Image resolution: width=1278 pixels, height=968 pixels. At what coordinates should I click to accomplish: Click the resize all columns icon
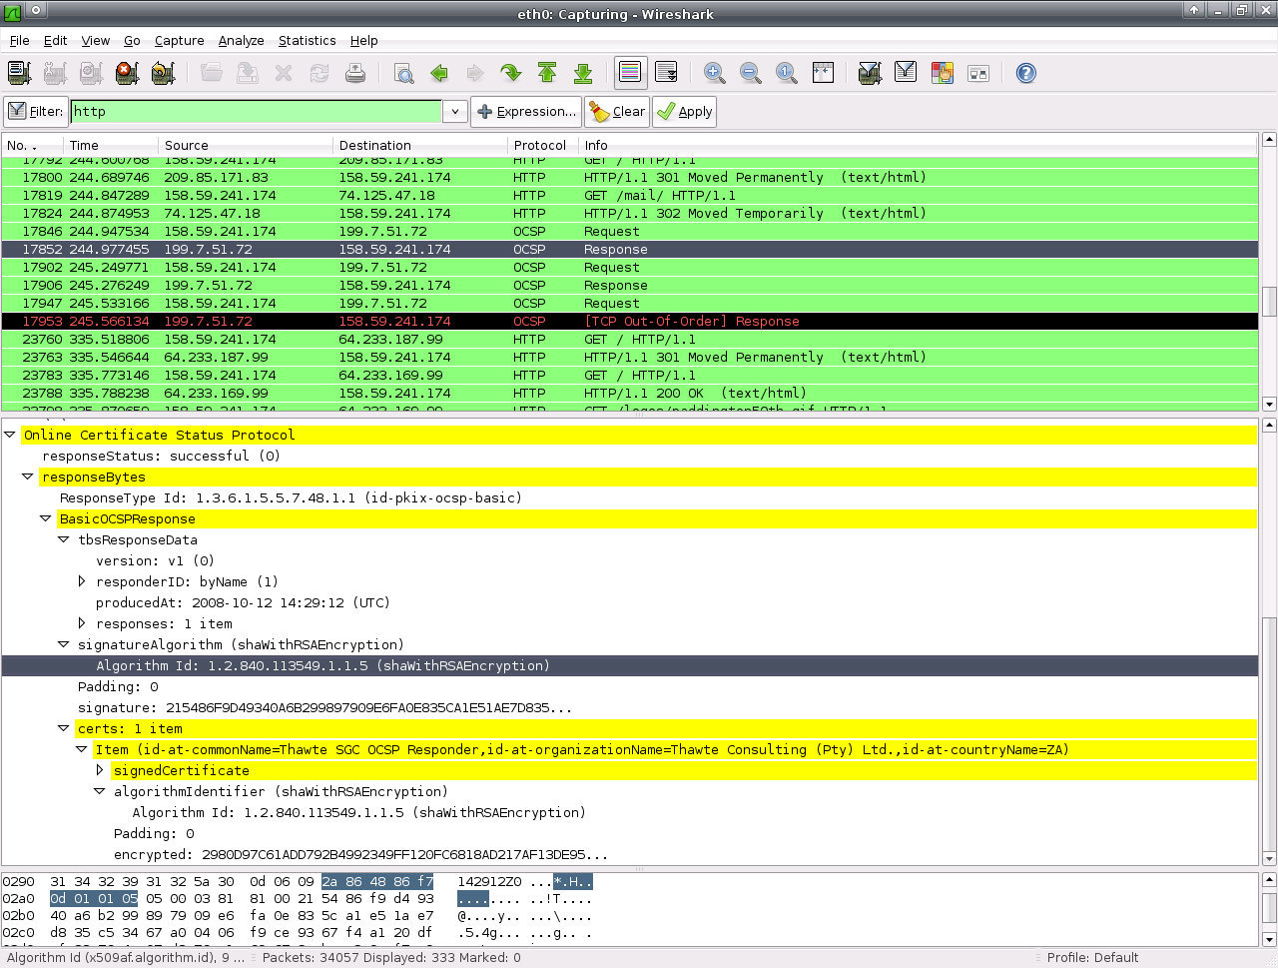823,73
